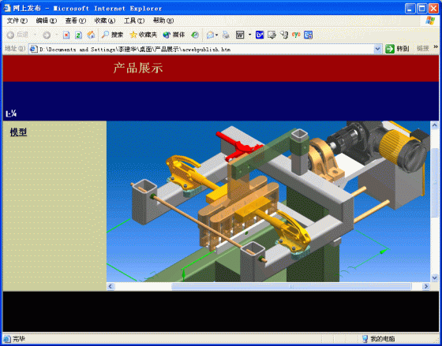442x346 pixels.
Task: Click the 转到 (Go) button
Action: pyautogui.click(x=397, y=49)
